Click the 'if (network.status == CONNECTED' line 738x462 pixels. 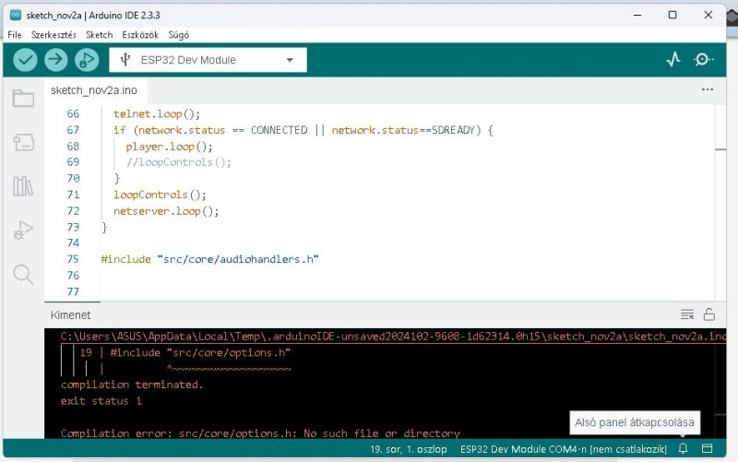pyautogui.click(x=304, y=130)
